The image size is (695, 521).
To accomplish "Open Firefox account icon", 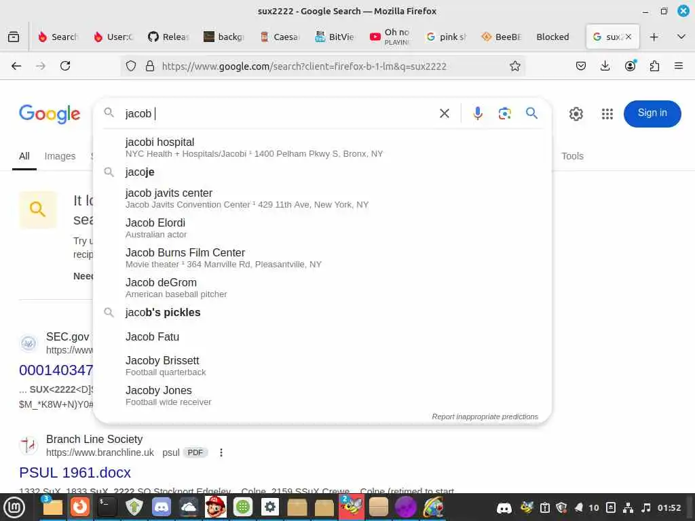I will (x=630, y=66).
